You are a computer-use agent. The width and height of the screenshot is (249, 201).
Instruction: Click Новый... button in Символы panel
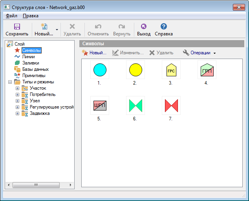click(x=94, y=53)
